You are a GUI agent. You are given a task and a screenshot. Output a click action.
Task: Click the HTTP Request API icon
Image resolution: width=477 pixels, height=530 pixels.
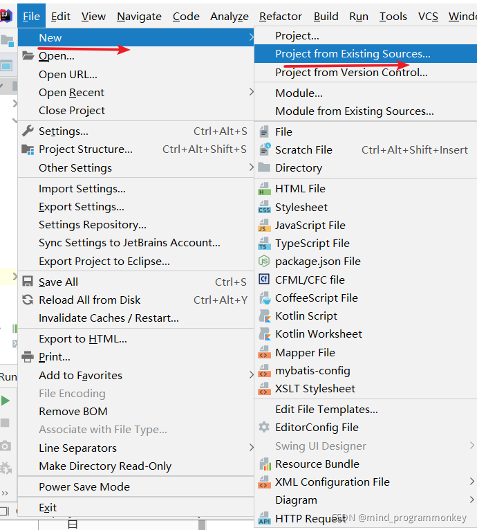[264, 518]
